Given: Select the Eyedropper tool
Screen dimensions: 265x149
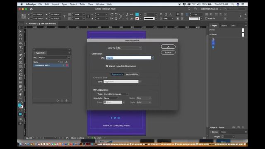Looking at the screenshot, I should click(20, 90).
